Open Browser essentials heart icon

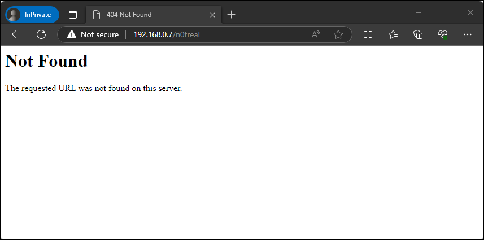tap(443, 34)
